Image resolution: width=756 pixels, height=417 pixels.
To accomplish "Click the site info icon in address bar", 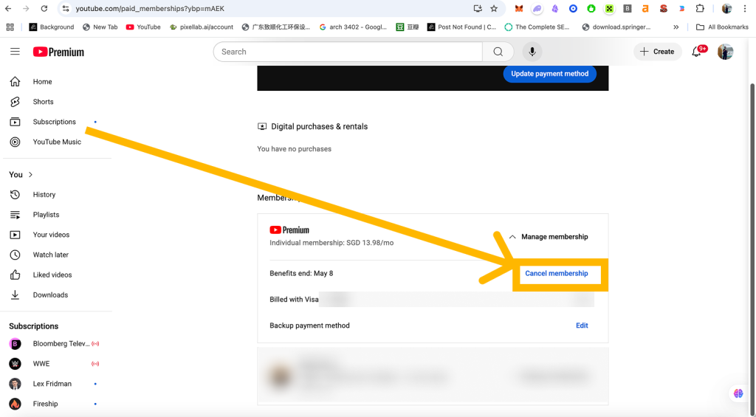I will click(66, 9).
